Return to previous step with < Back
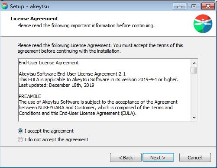Viewport: 217px width, 168px height. [x=126, y=158]
